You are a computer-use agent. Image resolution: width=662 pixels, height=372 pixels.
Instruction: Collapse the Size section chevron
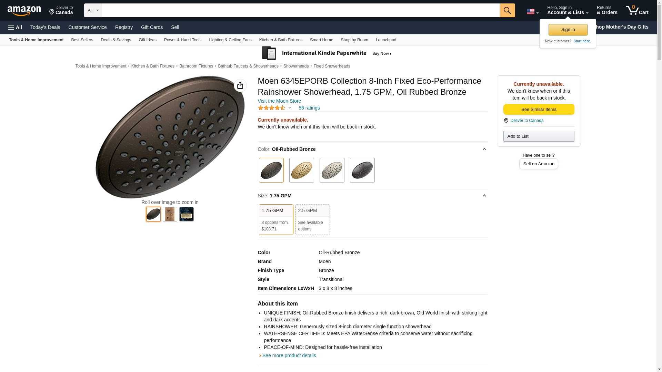click(484, 196)
